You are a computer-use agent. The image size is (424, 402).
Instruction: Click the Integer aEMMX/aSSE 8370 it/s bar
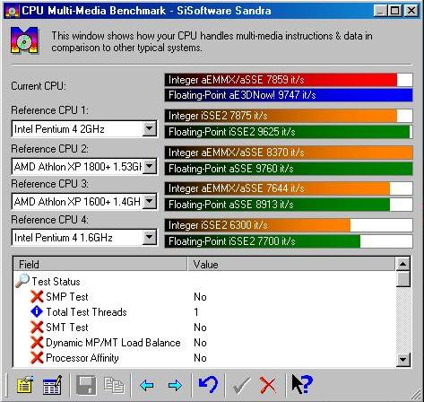coord(289,153)
